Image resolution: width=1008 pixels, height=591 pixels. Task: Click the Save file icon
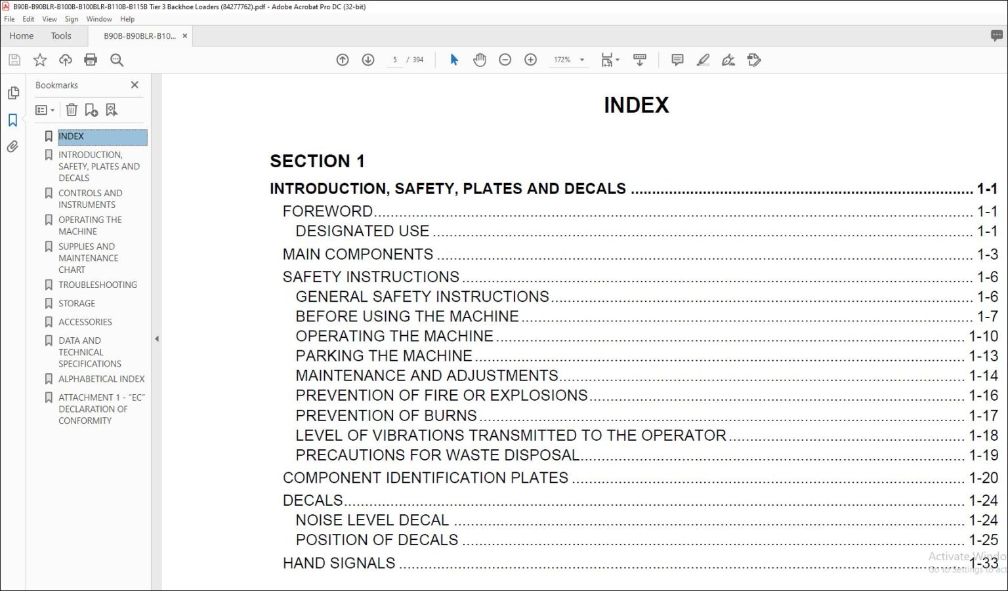(14, 60)
